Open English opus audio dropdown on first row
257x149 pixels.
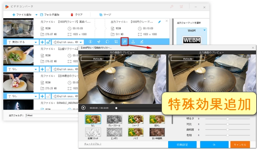coord(68,42)
